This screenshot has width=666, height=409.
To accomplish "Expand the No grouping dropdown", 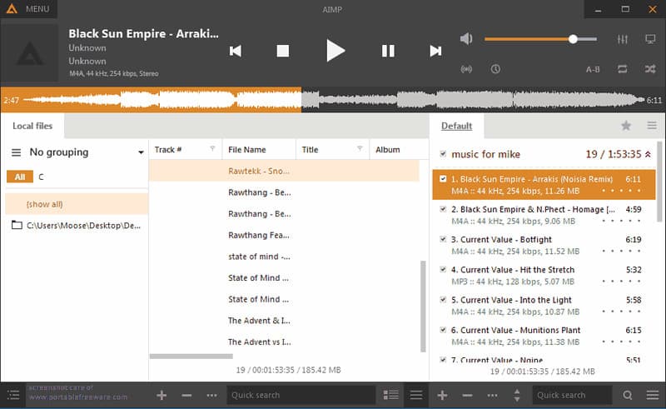I will (x=141, y=152).
